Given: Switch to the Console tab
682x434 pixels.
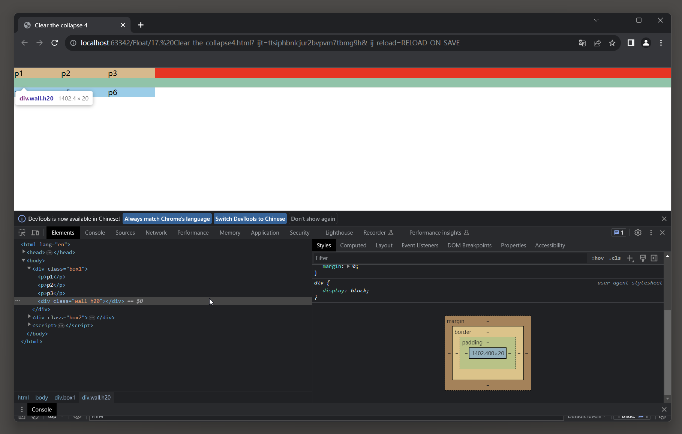Looking at the screenshot, I should 95,233.
